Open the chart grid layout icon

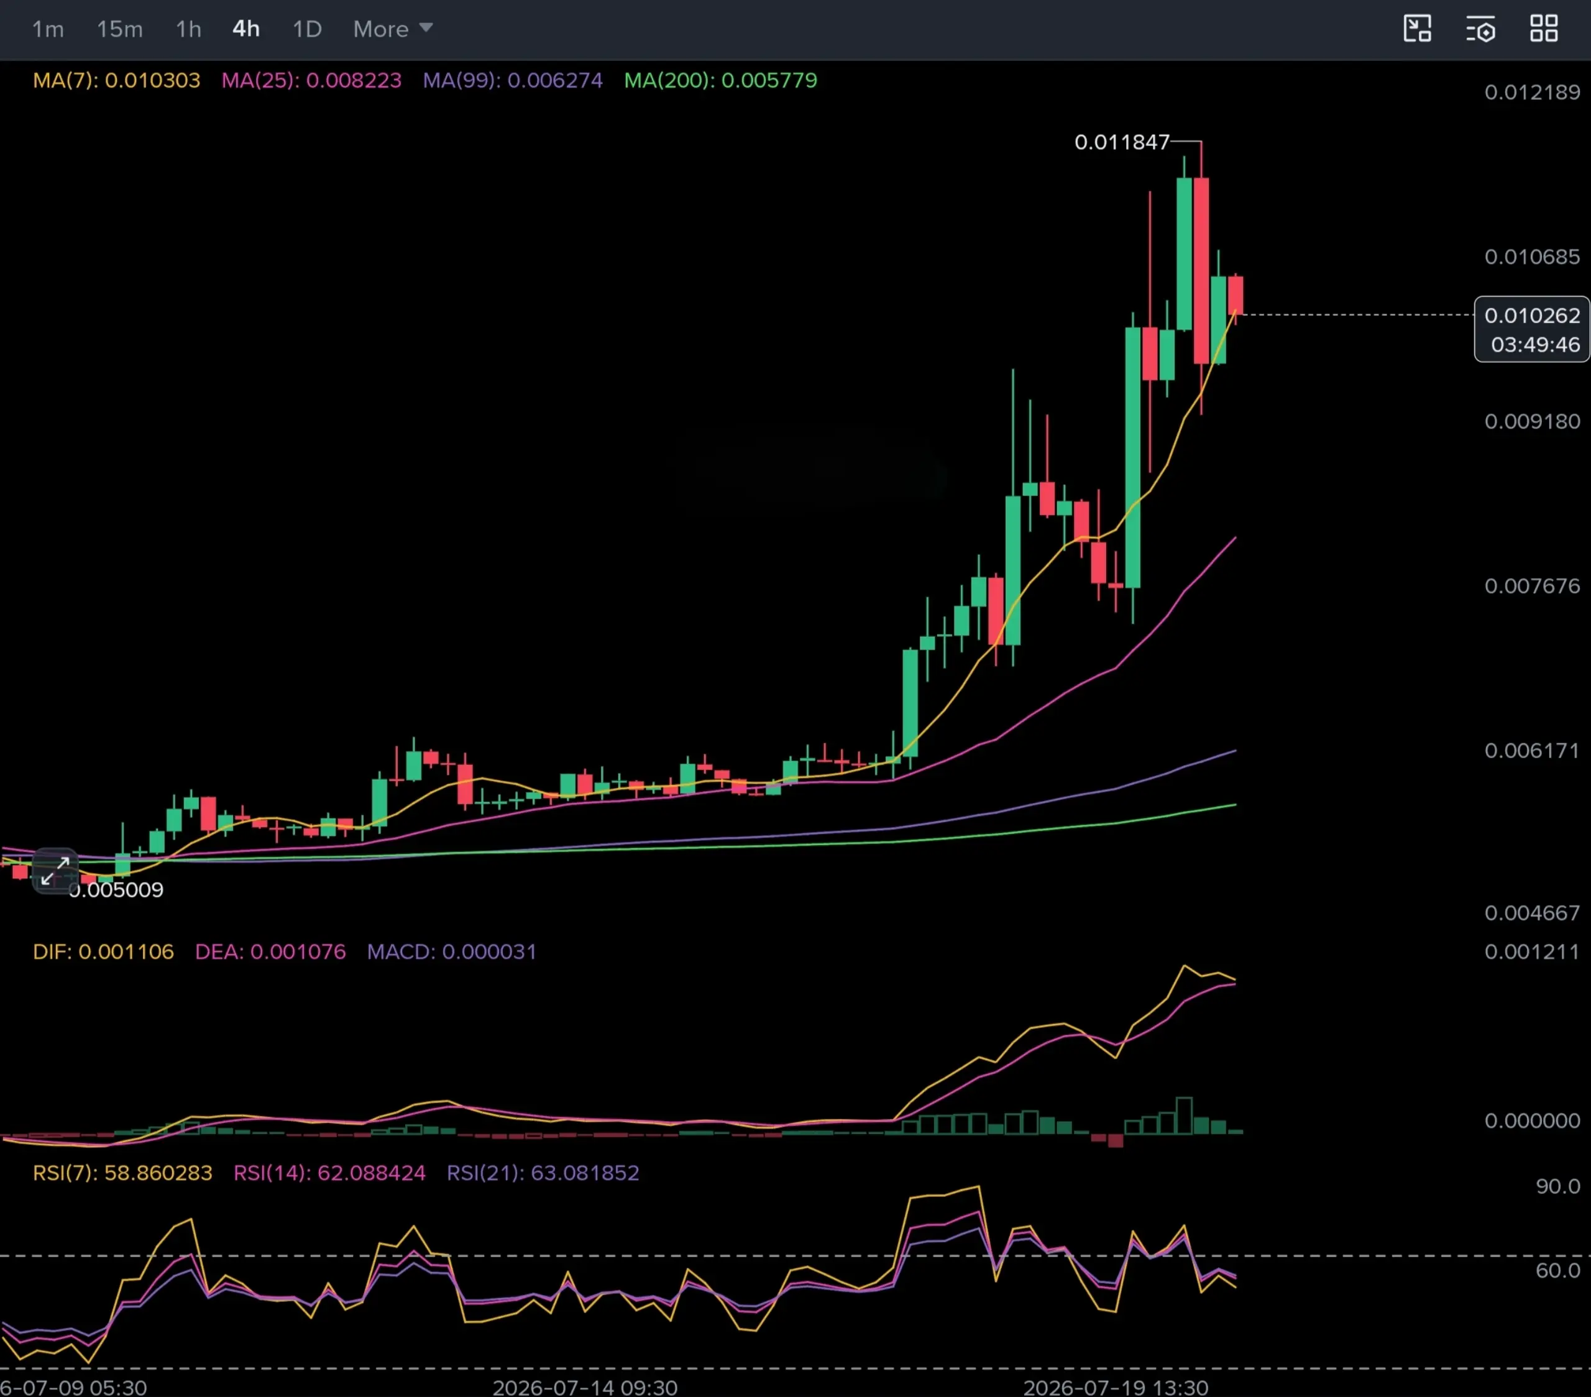1544,29
